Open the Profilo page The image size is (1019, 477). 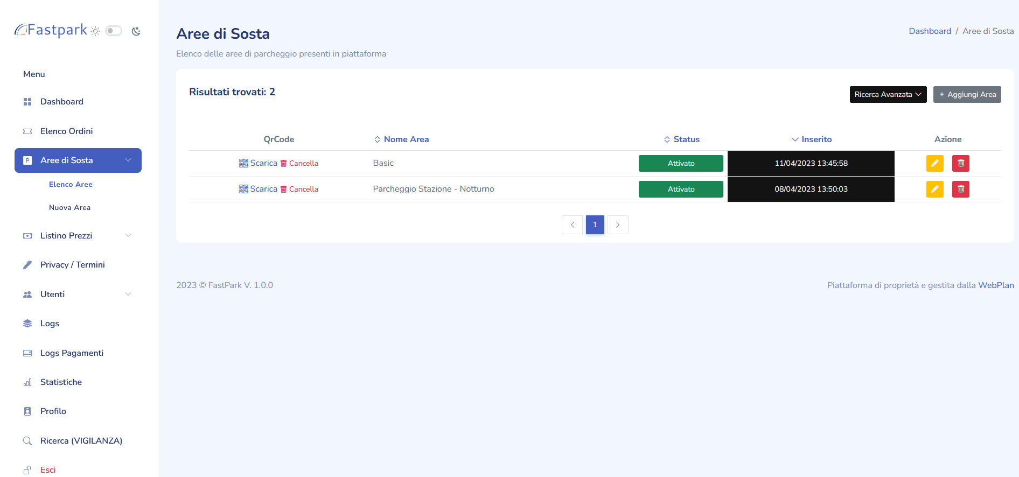[78, 411]
